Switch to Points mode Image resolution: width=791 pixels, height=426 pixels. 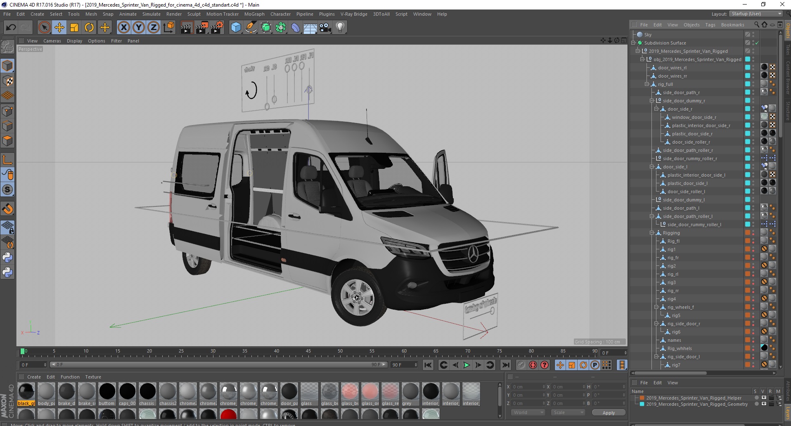click(7, 111)
